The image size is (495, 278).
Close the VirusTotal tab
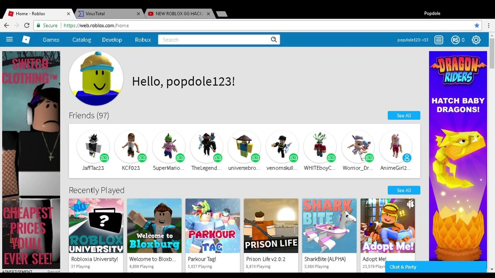click(138, 14)
